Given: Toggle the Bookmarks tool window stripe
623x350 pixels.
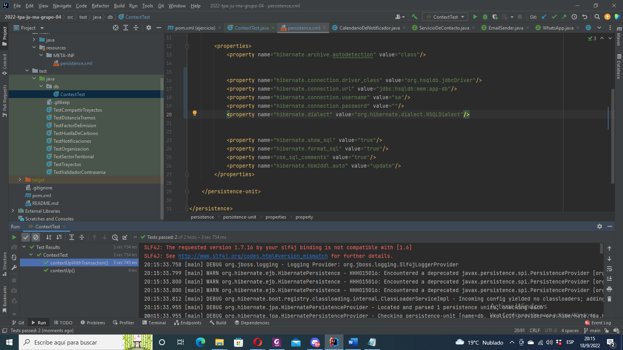Looking at the screenshot, I should pos(5,299).
